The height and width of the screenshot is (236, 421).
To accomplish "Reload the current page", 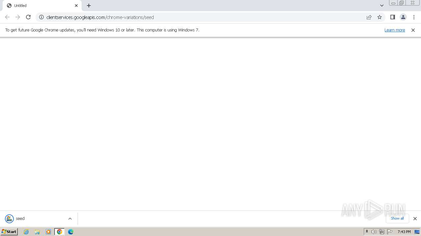I will [28, 17].
